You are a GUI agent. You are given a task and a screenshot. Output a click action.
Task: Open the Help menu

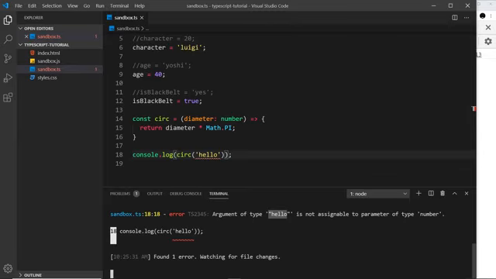139,5
